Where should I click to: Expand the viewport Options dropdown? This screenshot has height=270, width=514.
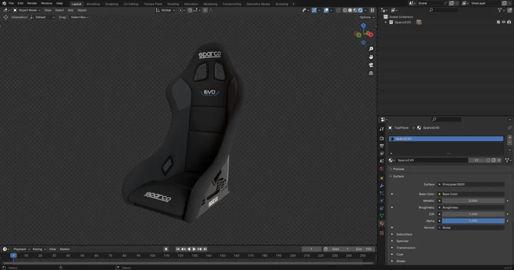click(367, 17)
